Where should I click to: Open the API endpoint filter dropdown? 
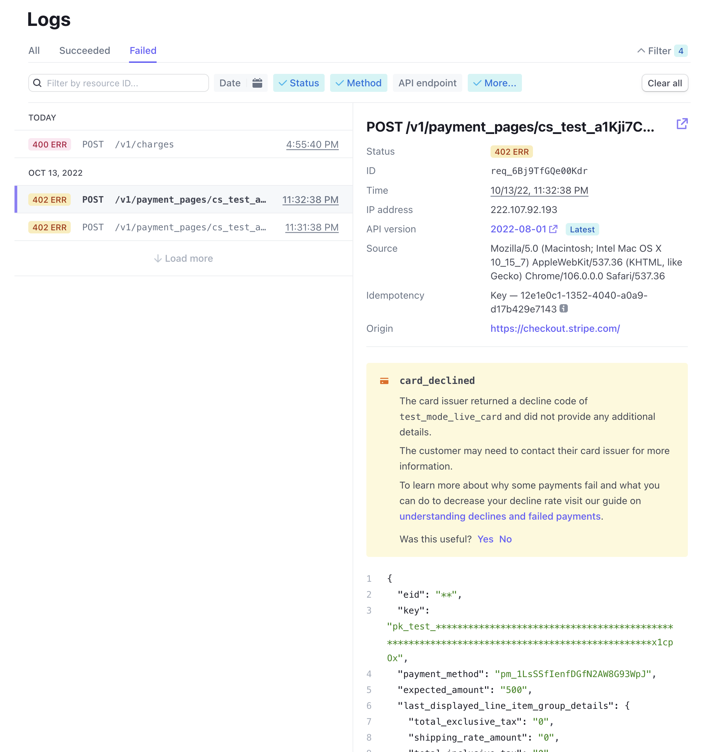[427, 83]
